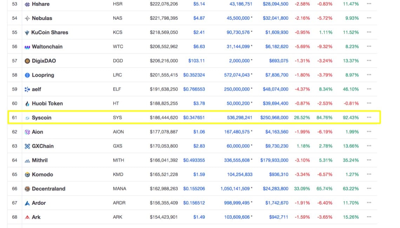Click Waltonchain name link
The image size is (400, 228).
(47, 47)
